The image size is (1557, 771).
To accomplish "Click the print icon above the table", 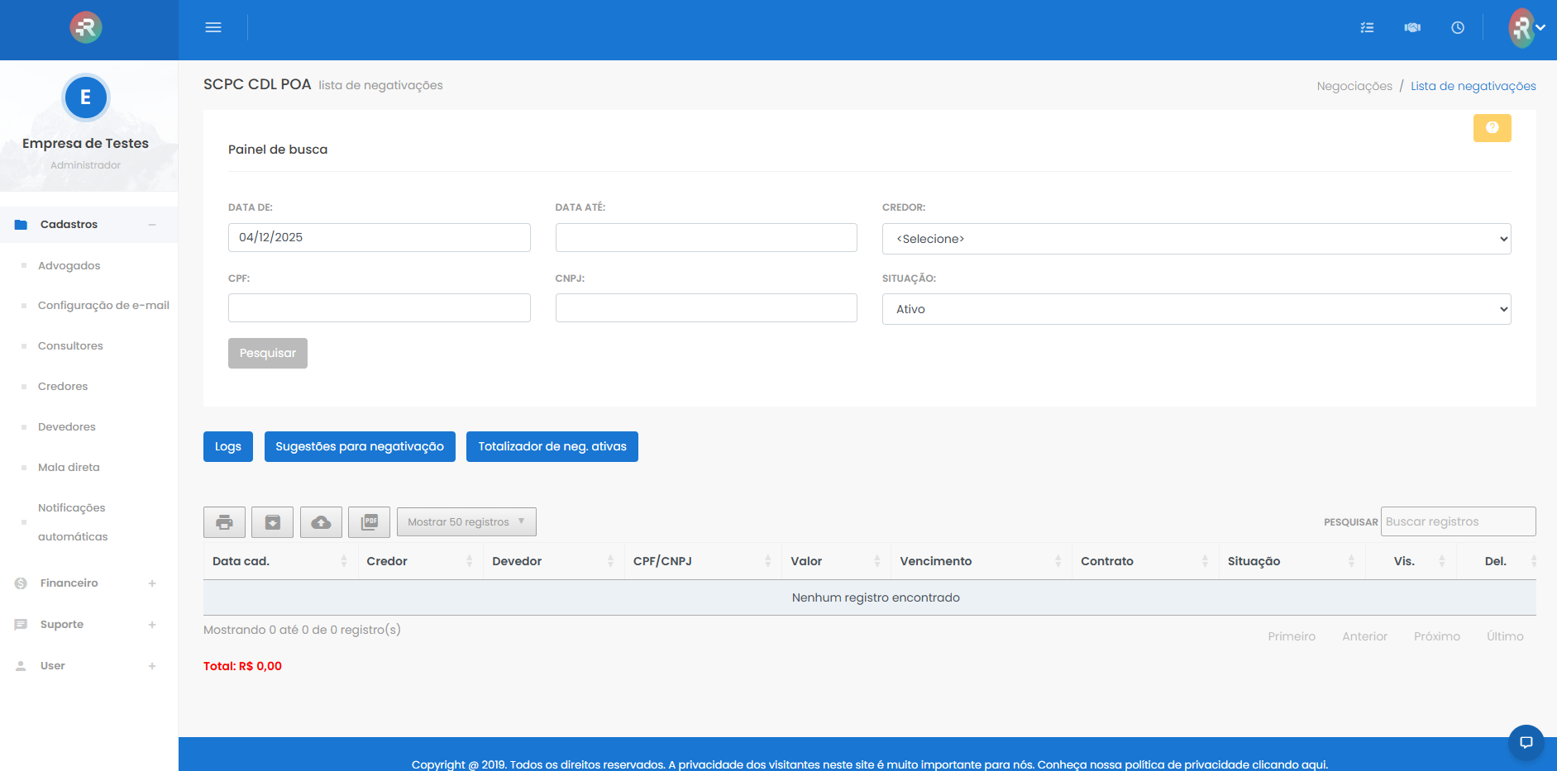I will (224, 522).
